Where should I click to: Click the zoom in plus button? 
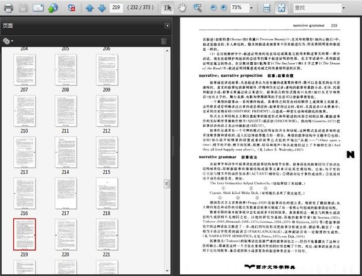pos(223,8)
